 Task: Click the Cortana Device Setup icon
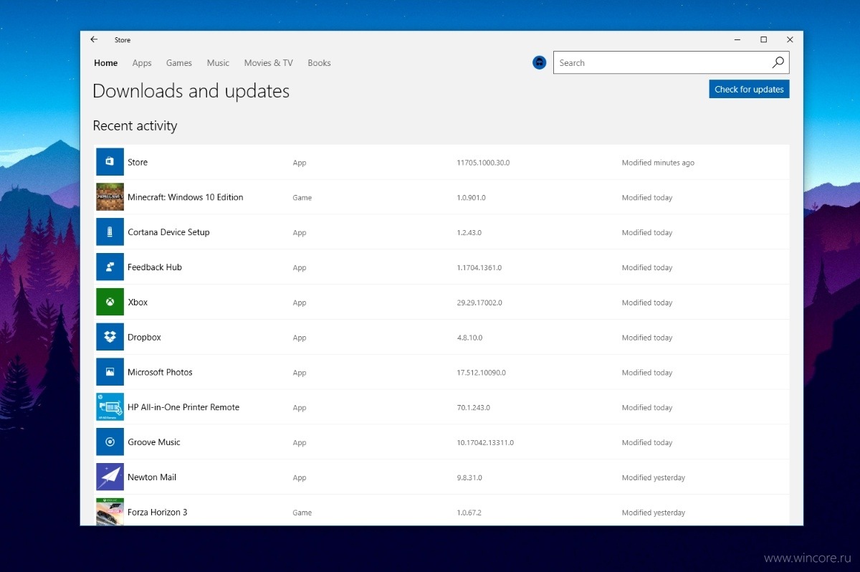coord(110,232)
